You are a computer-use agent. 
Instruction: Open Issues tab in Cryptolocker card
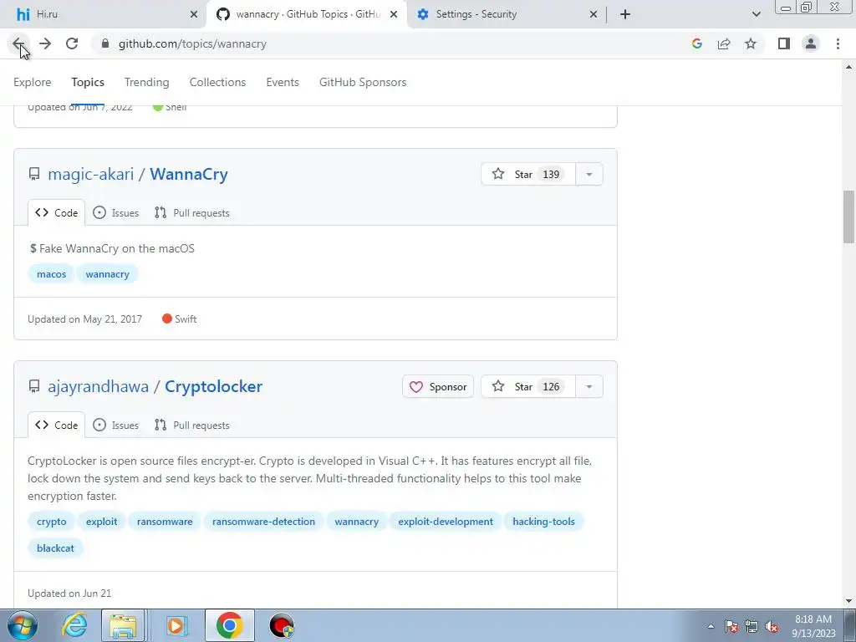pyautogui.click(x=115, y=425)
